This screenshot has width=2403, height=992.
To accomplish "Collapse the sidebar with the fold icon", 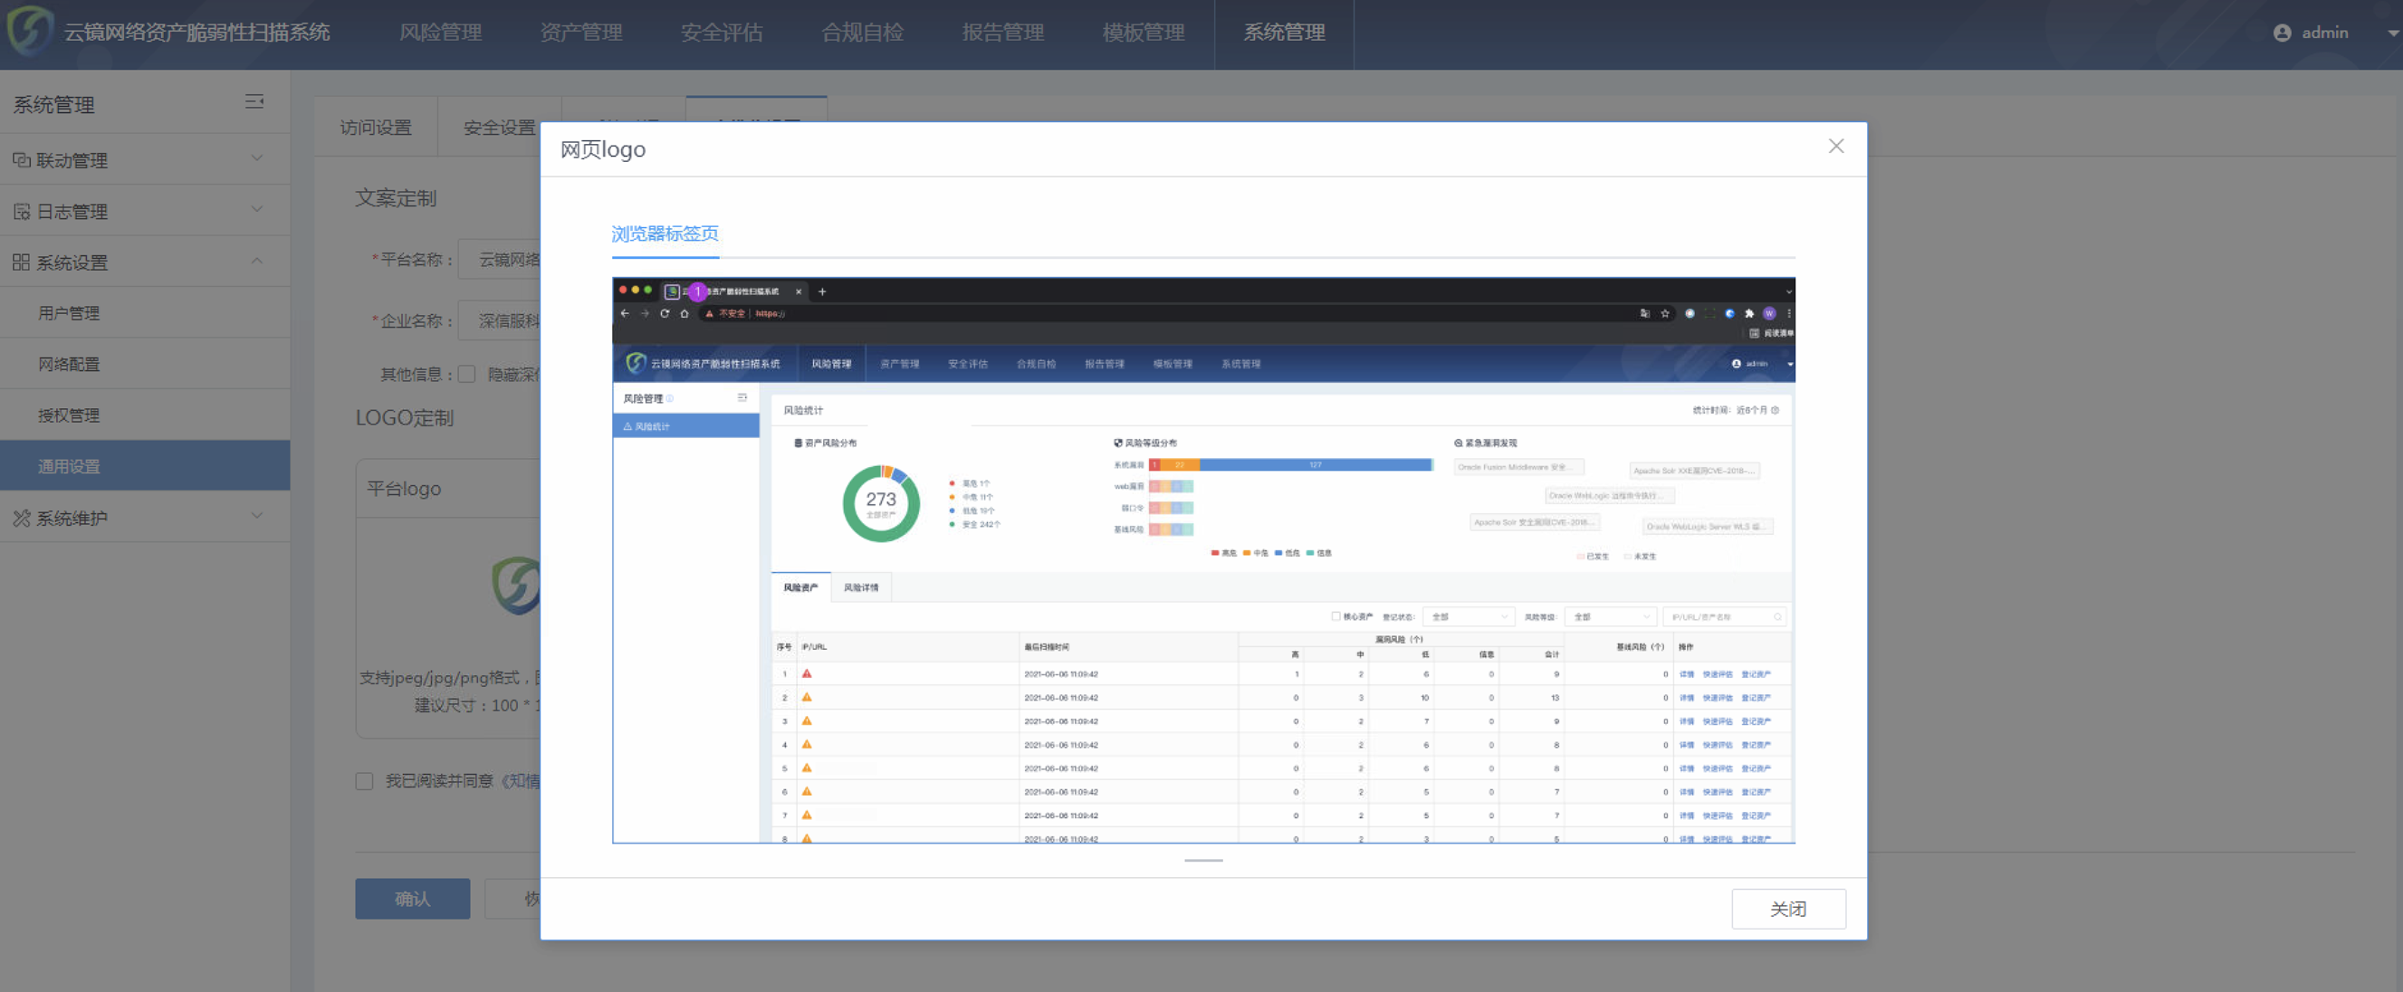I will point(254,101).
